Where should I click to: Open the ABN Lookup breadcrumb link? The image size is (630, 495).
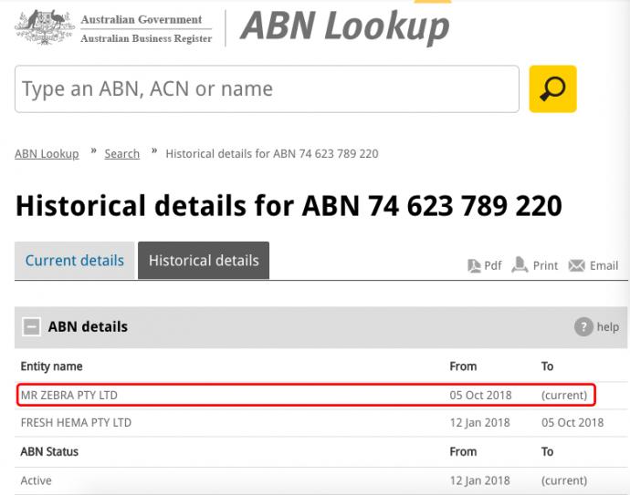tap(47, 154)
